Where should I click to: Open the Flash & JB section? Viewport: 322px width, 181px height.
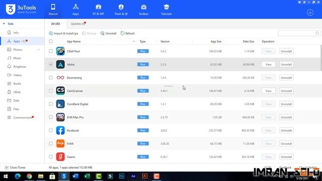click(x=121, y=10)
